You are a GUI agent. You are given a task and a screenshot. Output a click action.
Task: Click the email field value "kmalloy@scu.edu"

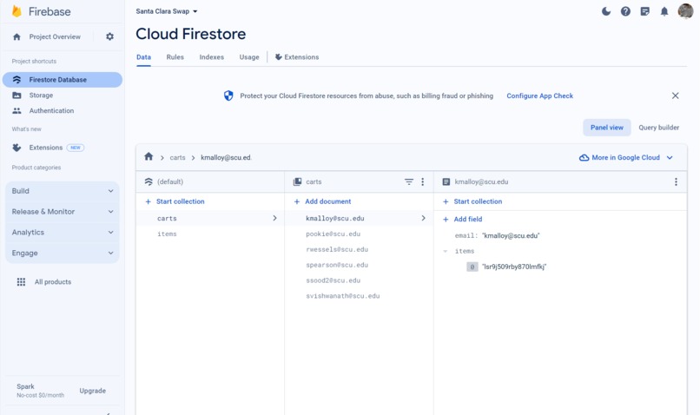pyautogui.click(x=511, y=235)
